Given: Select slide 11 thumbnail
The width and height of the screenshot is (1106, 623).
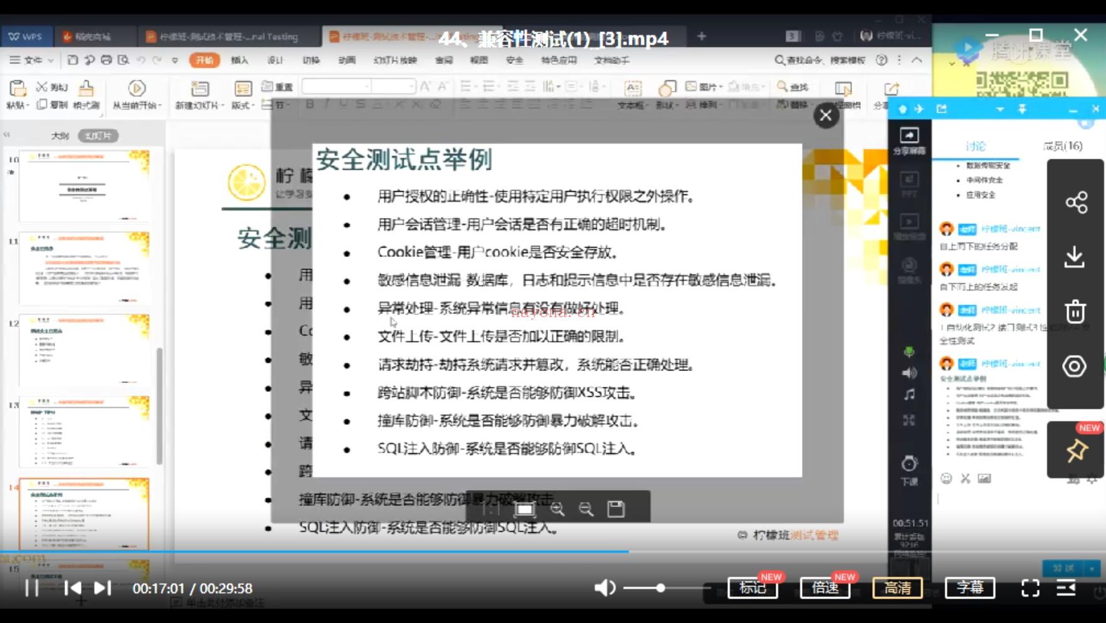Looking at the screenshot, I should [84, 268].
